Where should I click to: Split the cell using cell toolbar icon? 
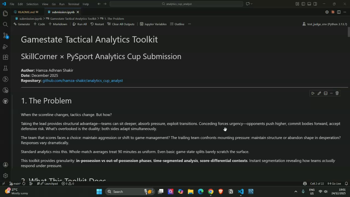click(325, 93)
